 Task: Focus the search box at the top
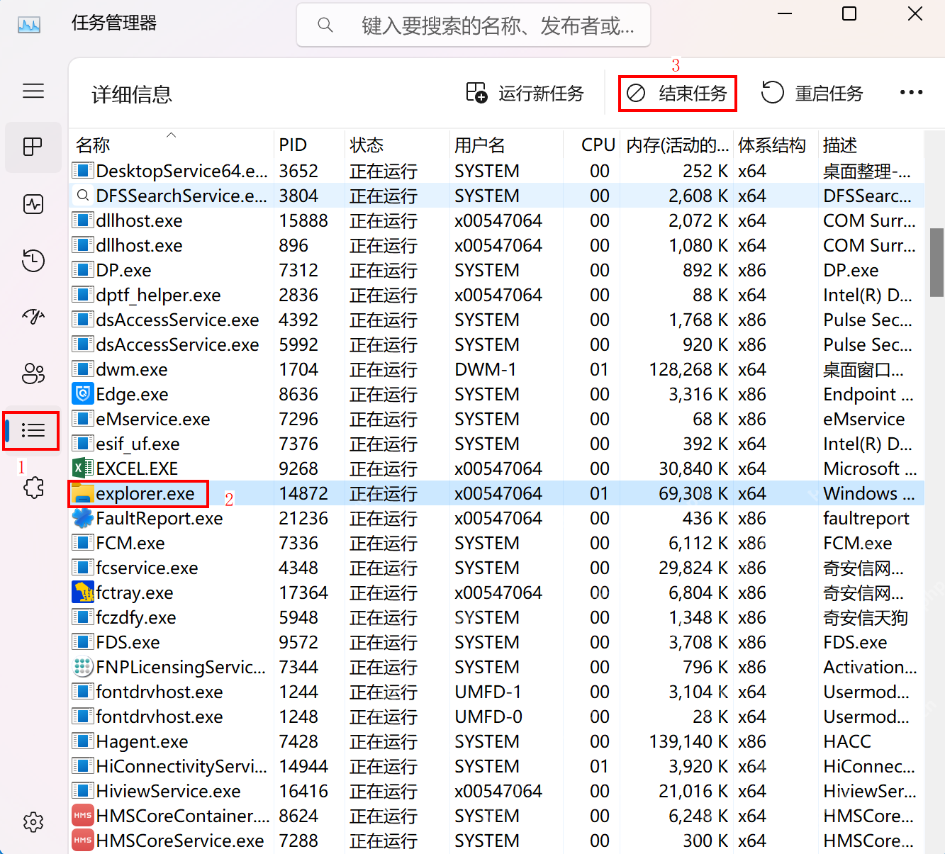coord(474,26)
